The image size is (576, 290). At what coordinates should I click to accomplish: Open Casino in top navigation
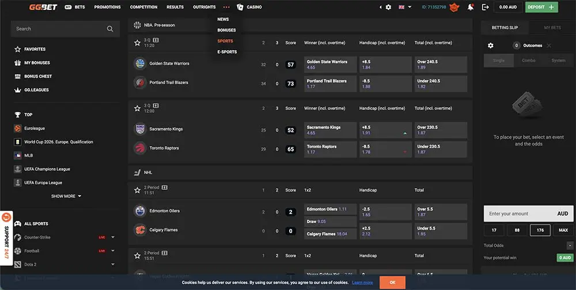click(x=249, y=7)
